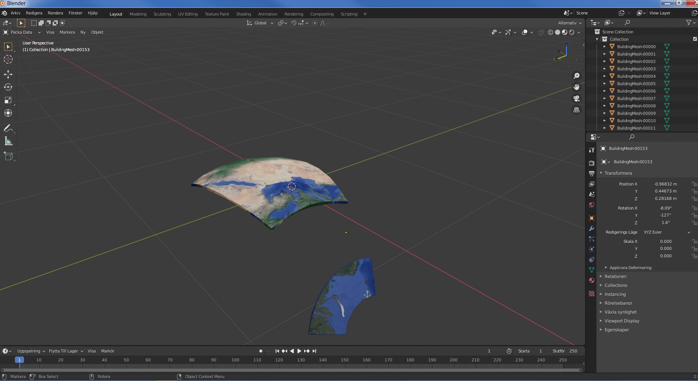Activate the Rotate tool

[x=8, y=87]
